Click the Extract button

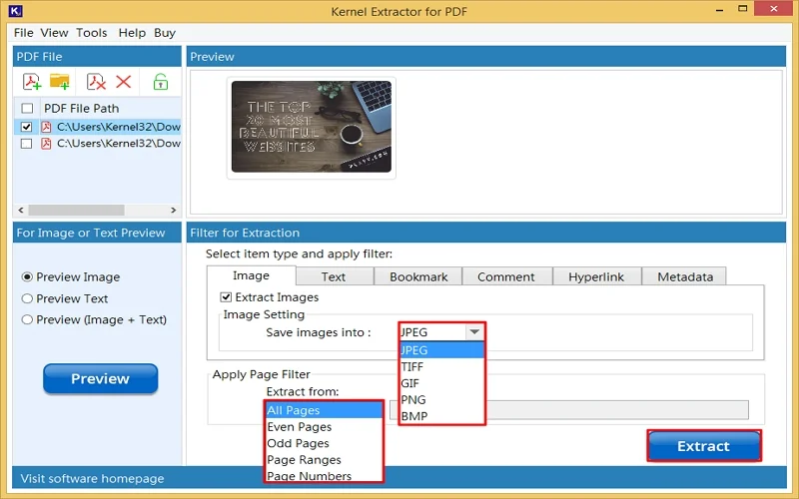pos(704,446)
